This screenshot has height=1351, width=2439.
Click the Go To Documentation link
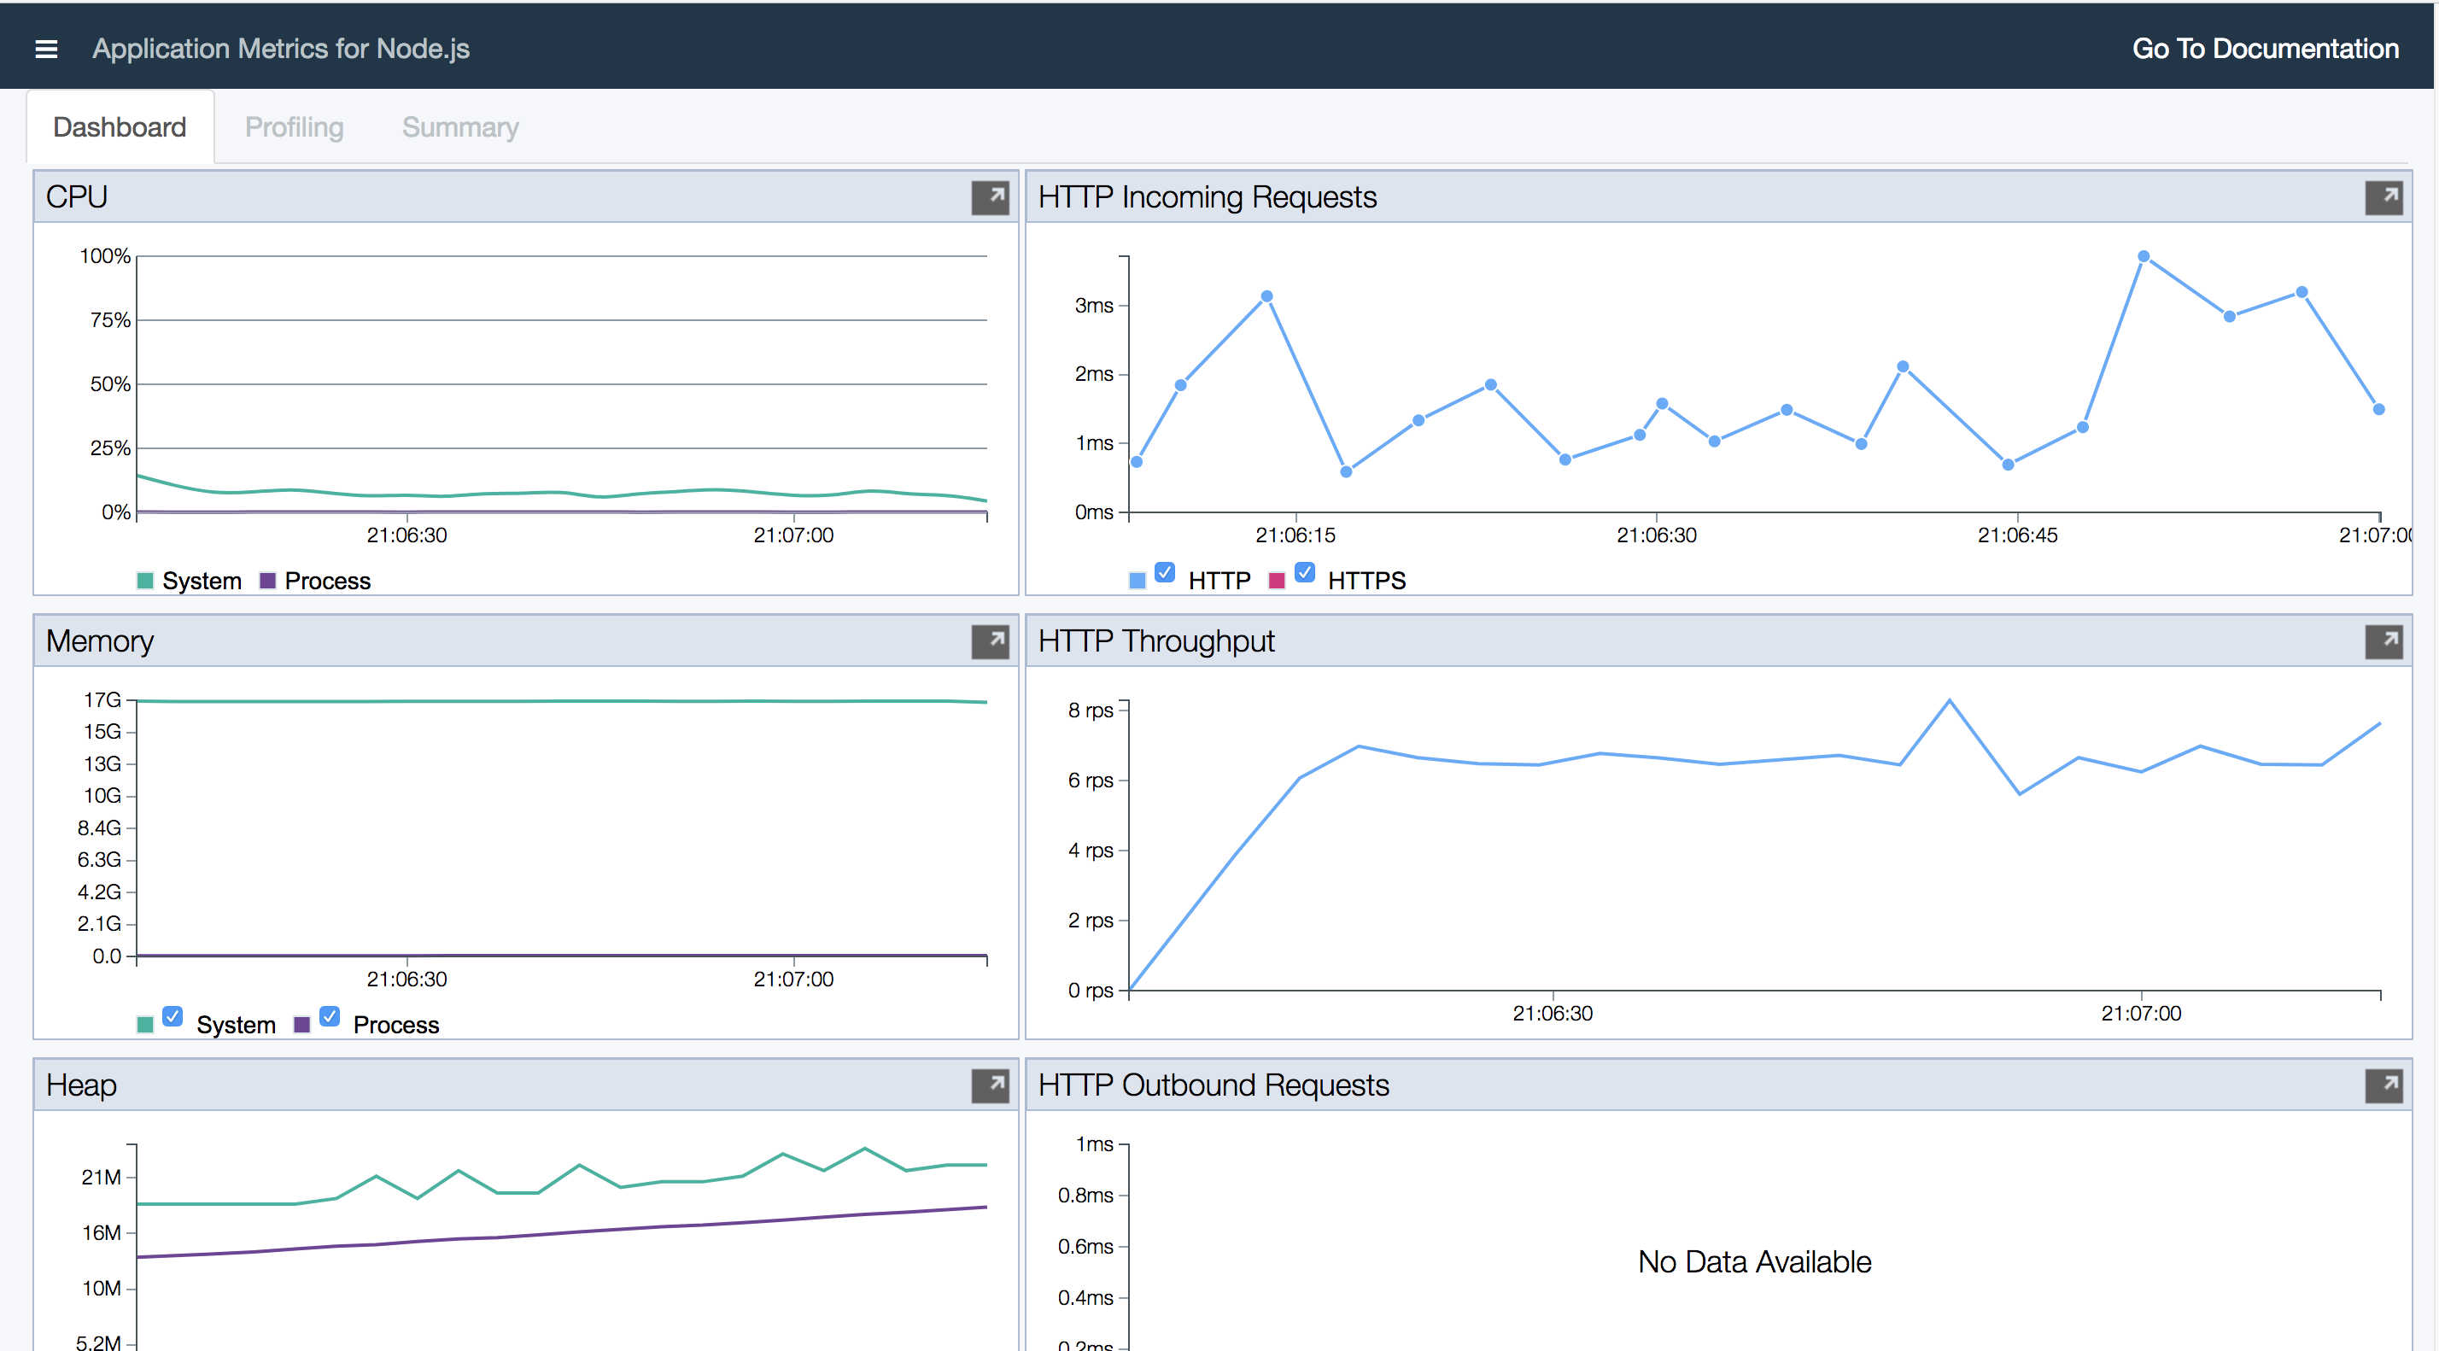click(2265, 50)
